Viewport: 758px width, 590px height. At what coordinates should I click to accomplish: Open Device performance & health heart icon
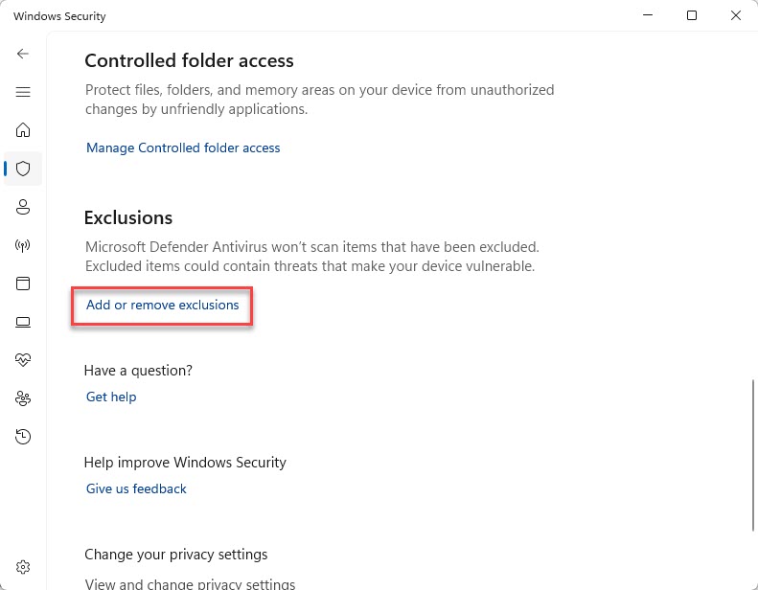pos(23,360)
